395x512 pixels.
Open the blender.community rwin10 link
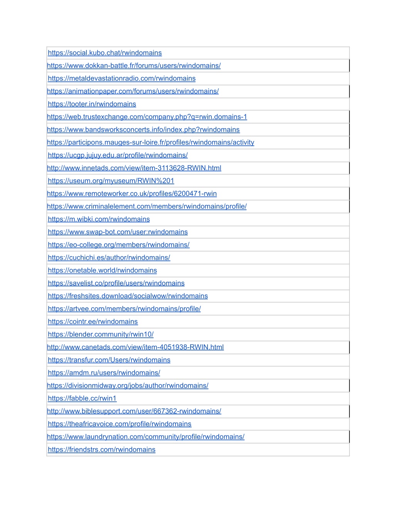(x=101, y=334)
